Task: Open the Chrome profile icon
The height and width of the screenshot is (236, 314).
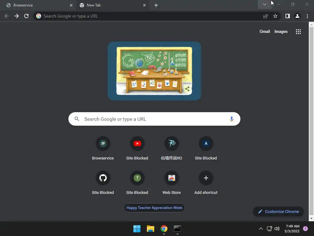Action: tap(297, 16)
